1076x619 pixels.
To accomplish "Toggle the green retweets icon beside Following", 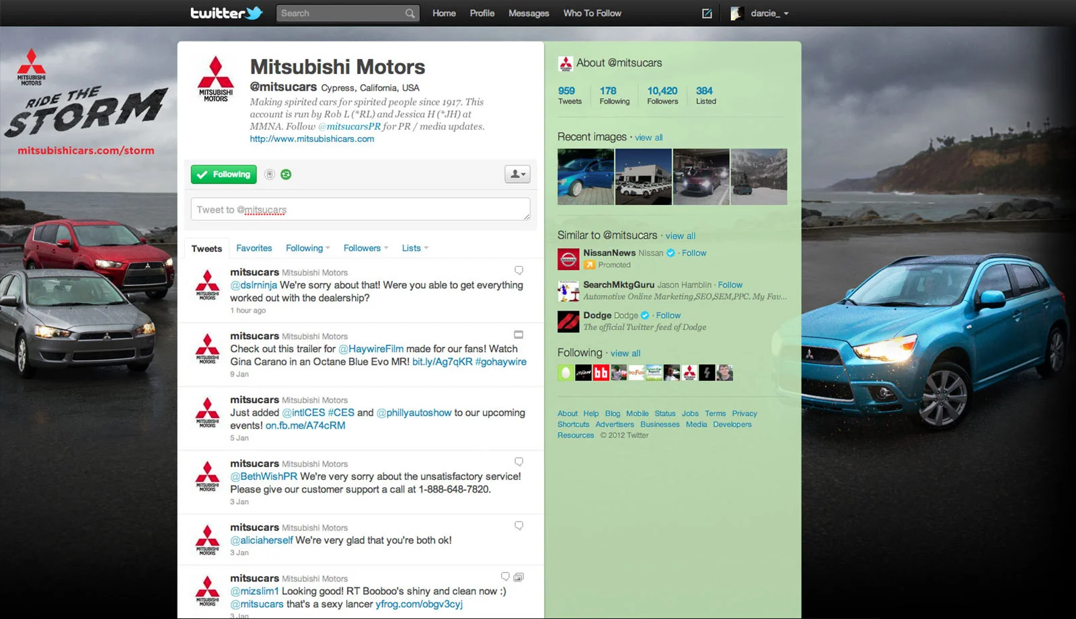I will point(286,174).
